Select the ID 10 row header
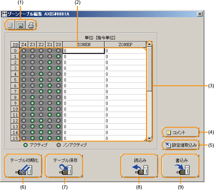Viewport: 214px width, 190px height. 15,109
